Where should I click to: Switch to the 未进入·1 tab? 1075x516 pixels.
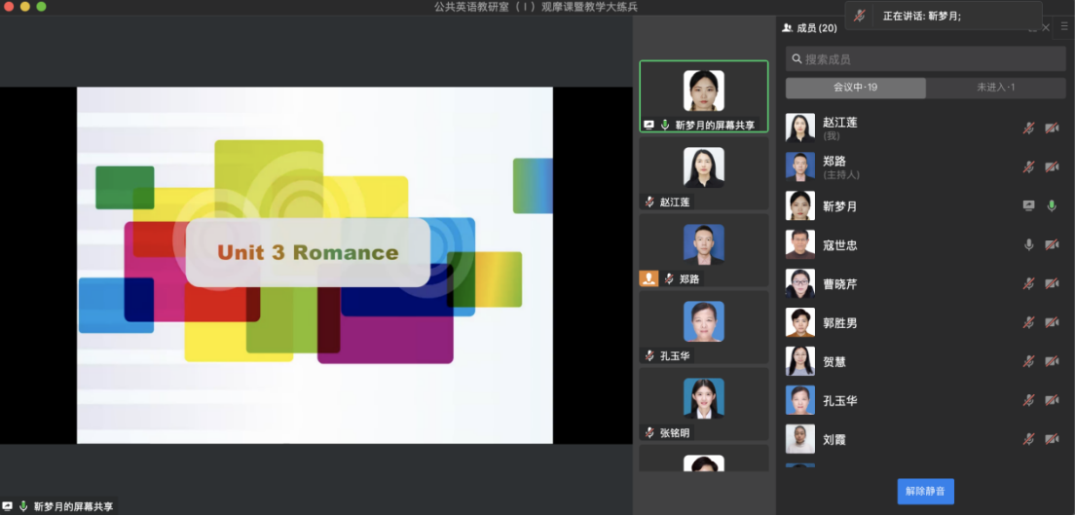click(995, 88)
